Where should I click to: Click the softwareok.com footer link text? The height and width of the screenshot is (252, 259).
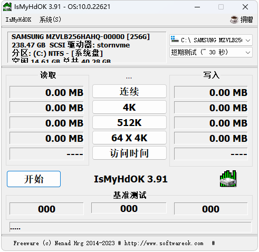[x=164, y=243]
